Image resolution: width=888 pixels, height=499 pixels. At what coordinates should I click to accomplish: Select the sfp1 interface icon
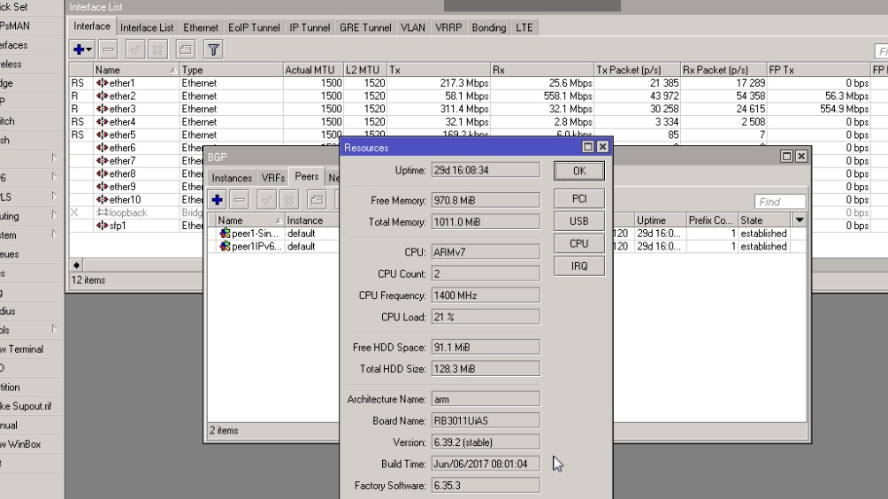102,226
